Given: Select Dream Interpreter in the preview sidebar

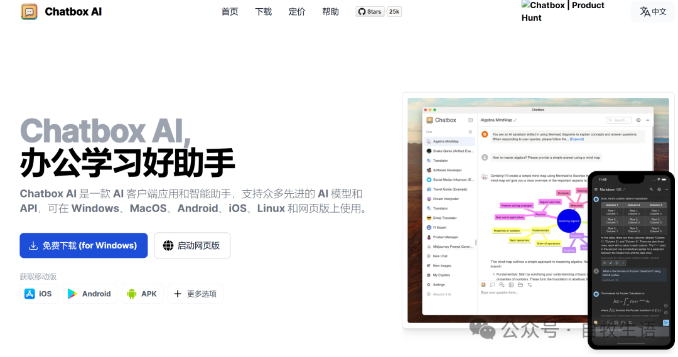Looking at the screenshot, I should [x=449, y=199].
